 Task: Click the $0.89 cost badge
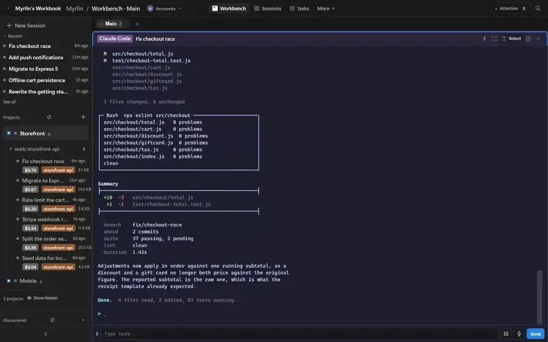(x=30, y=248)
